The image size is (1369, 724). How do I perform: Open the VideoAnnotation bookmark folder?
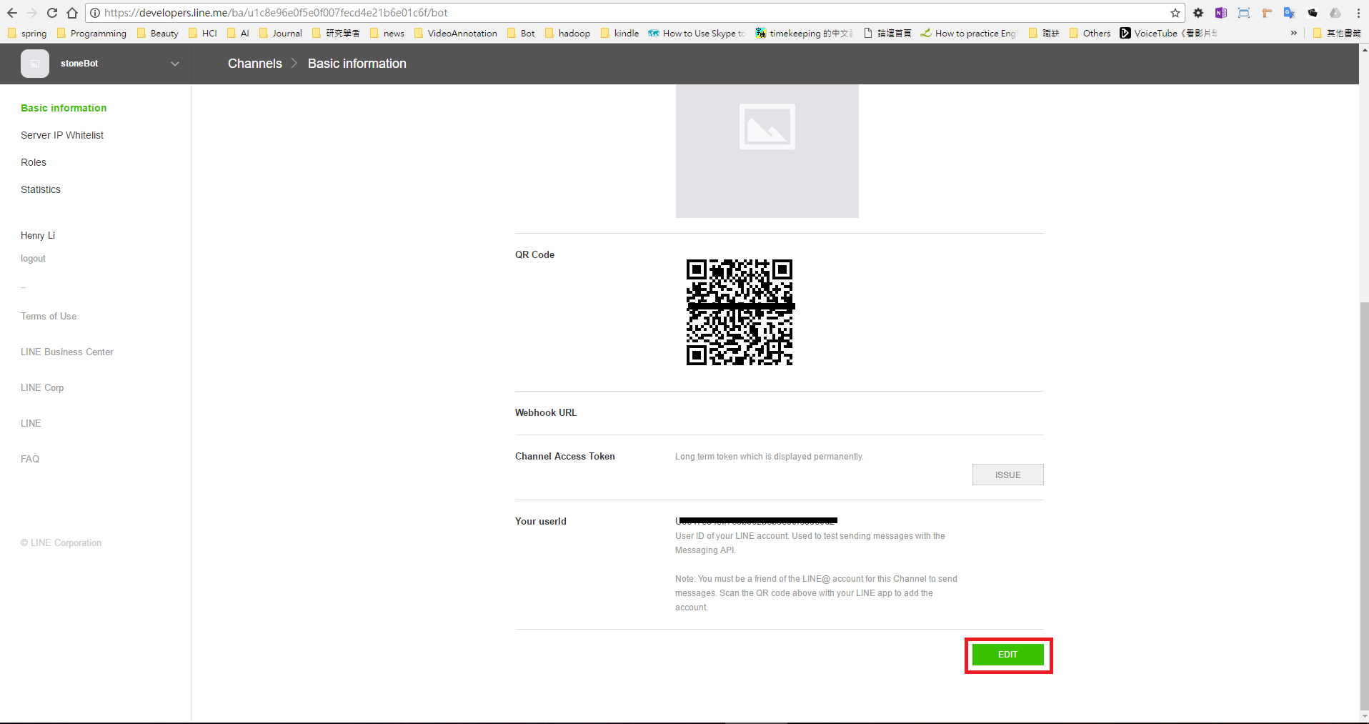pos(455,33)
